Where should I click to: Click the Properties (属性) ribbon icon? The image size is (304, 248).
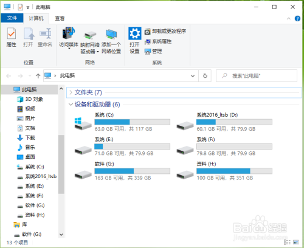coord(11,38)
